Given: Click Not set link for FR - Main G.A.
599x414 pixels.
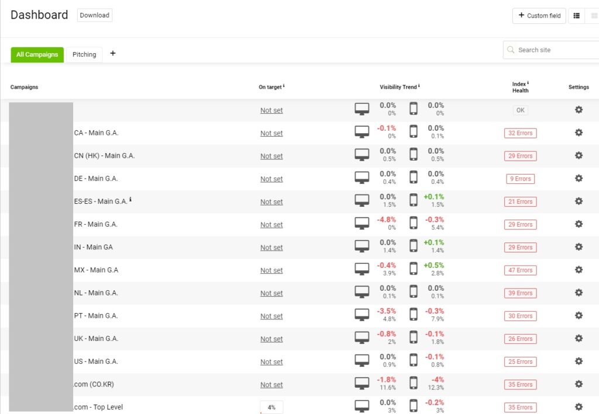Looking at the screenshot, I should (271, 225).
